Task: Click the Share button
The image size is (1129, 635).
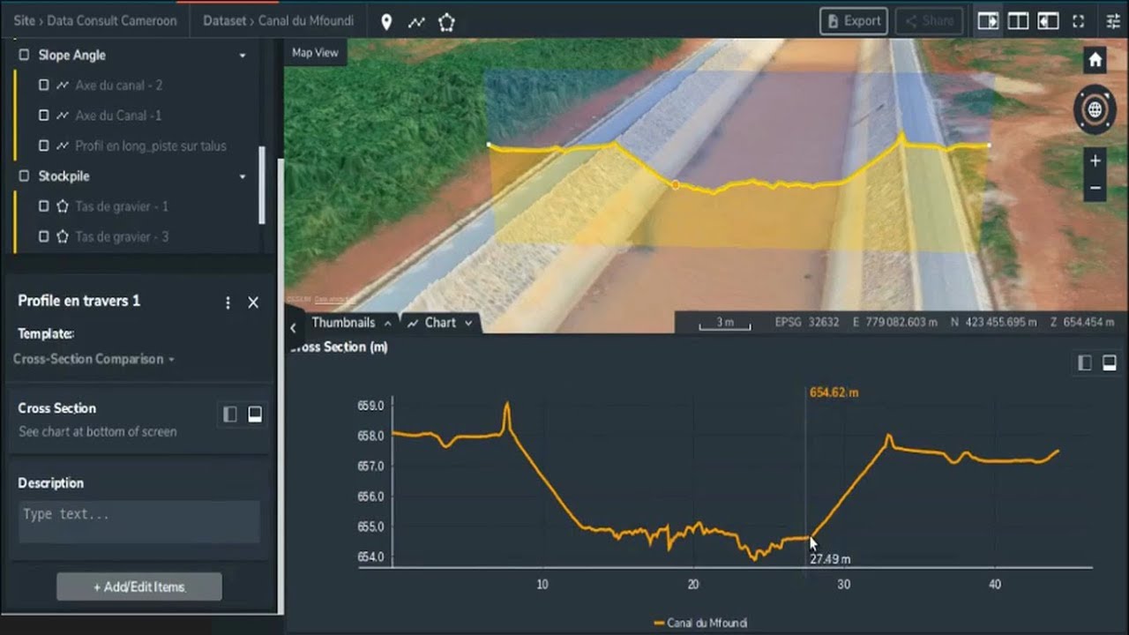Action: [x=929, y=21]
